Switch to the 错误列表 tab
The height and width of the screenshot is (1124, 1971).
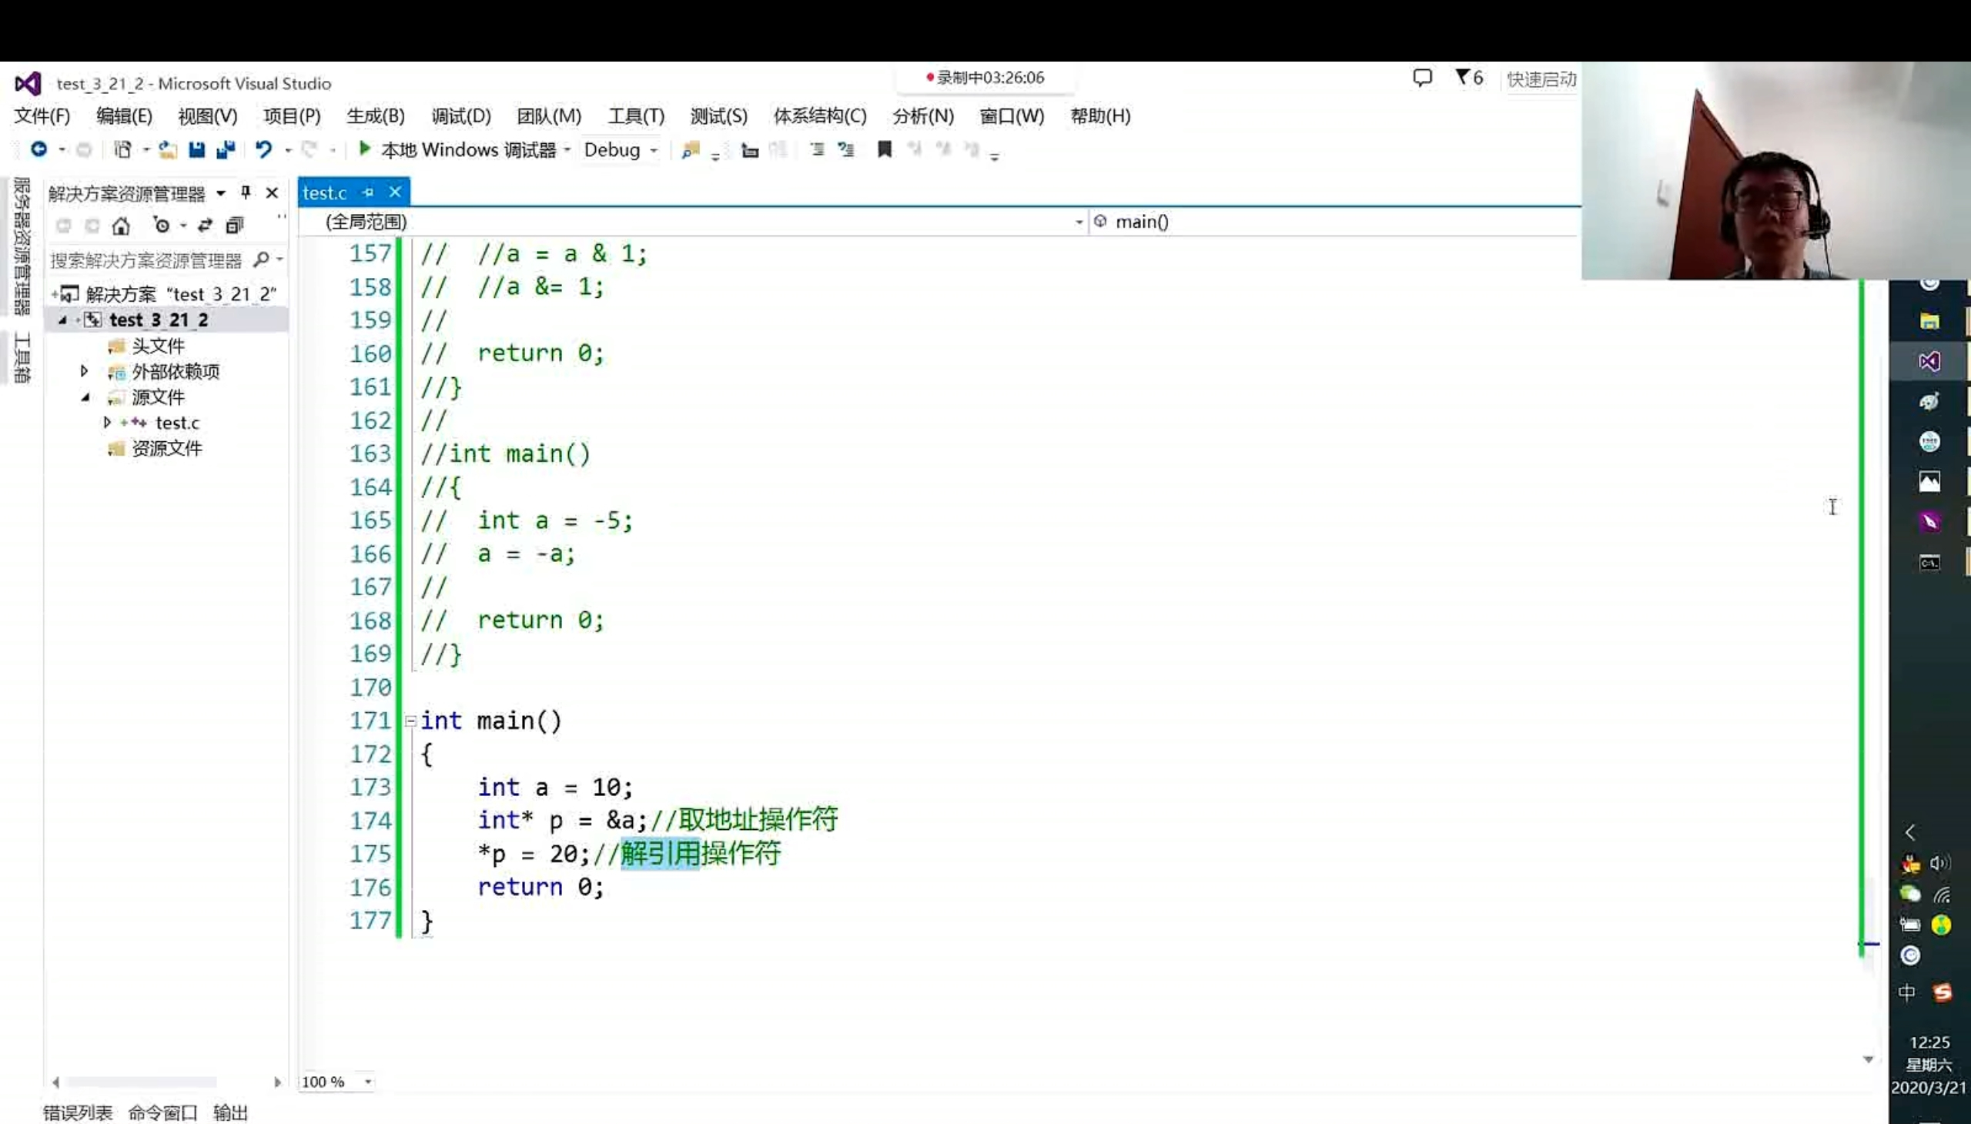[x=77, y=1112]
